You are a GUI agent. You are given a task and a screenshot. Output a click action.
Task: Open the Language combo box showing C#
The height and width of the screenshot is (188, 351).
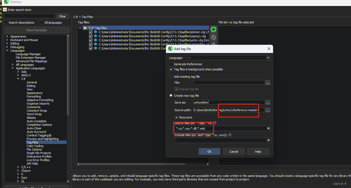(x=228, y=58)
